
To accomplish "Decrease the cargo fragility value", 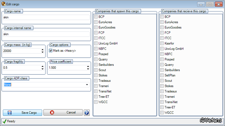I will 42,69.
